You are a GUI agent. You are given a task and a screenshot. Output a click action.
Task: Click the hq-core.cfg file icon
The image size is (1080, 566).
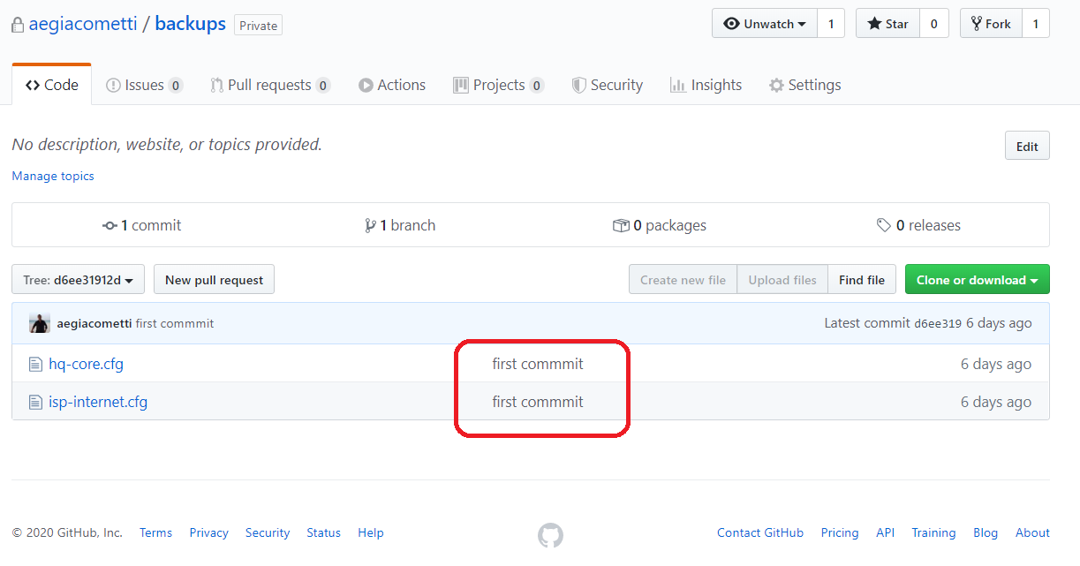tap(35, 364)
